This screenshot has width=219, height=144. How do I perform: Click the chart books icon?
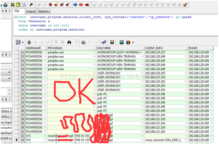(x=128, y=42)
